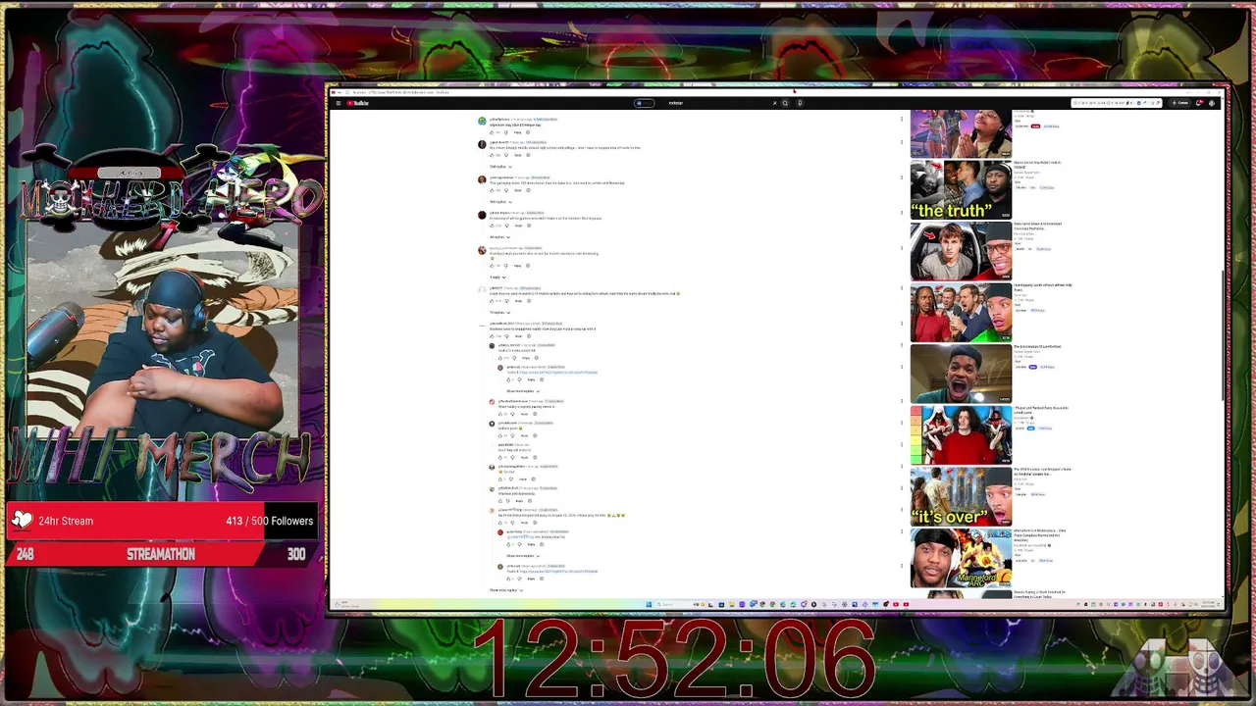The image size is (1256, 706).
Task: Focus the search box containing 'rockstar'
Action: click(719, 103)
